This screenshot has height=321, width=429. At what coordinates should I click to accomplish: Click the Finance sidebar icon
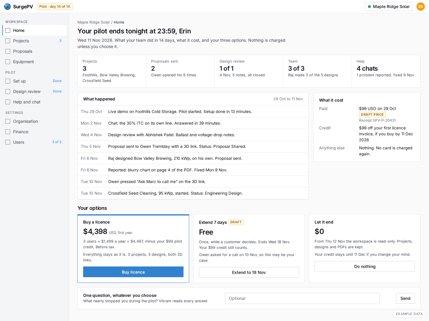[8, 132]
